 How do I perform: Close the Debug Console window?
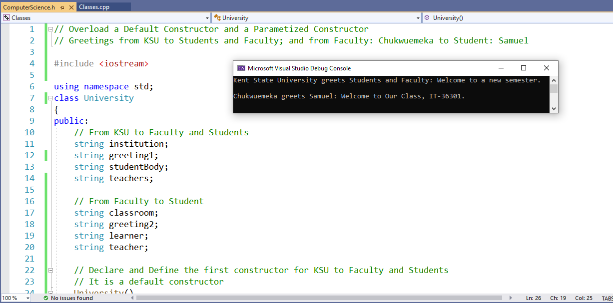pos(547,68)
